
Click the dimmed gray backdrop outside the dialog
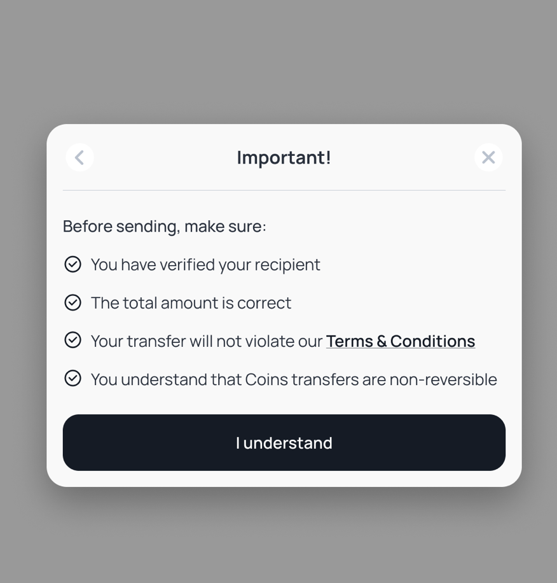[x=278, y=59]
